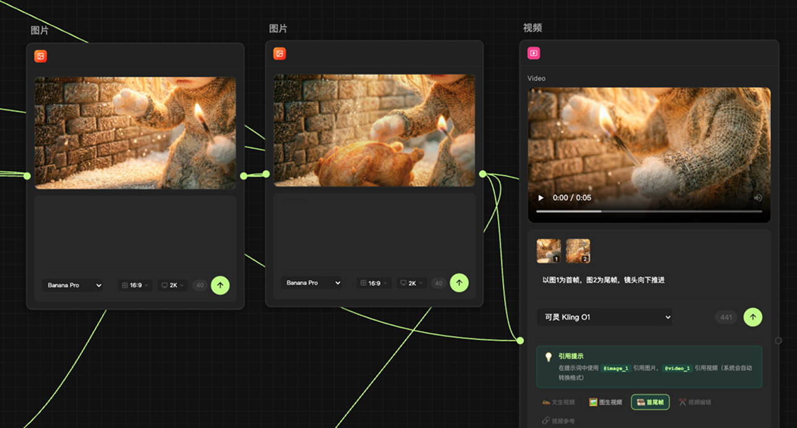Select the 首尾帧 mode tab

(x=650, y=402)
